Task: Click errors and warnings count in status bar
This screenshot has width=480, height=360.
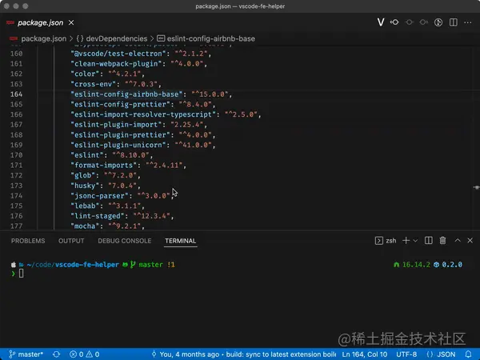Action: point(84,354)
